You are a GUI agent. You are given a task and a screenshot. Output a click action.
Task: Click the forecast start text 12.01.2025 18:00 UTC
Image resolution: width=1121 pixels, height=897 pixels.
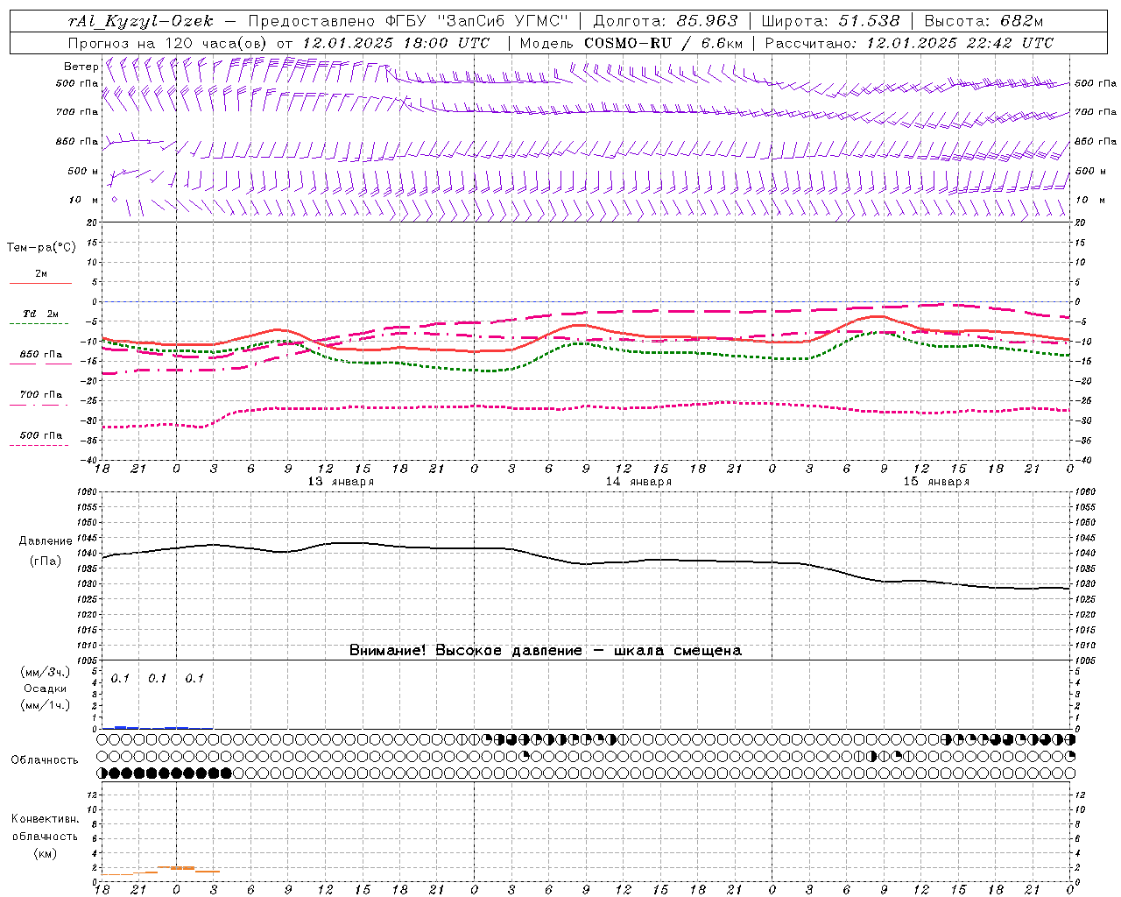pyautogui.click(x=395, y=43)
